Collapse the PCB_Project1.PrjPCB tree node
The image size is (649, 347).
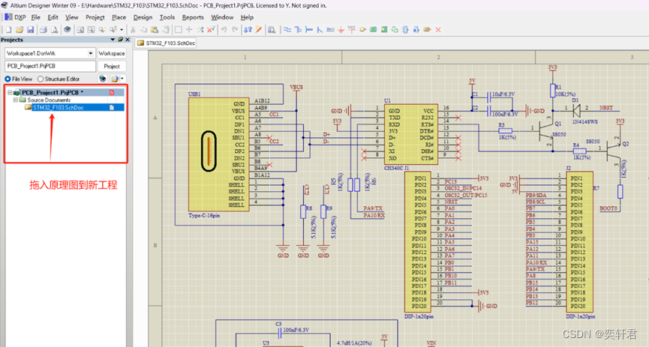click(10, 93)
